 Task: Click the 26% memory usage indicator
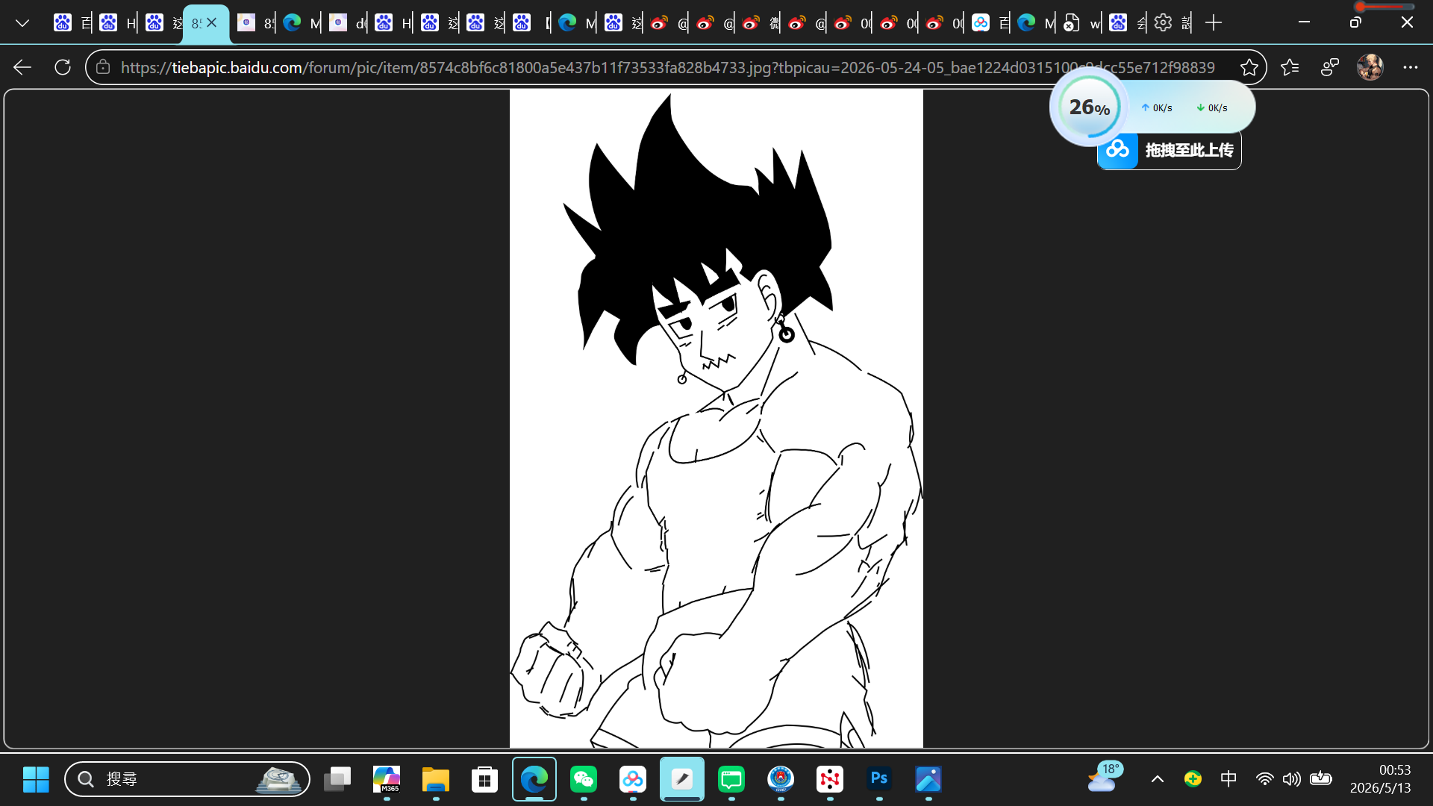point(1089,107)
